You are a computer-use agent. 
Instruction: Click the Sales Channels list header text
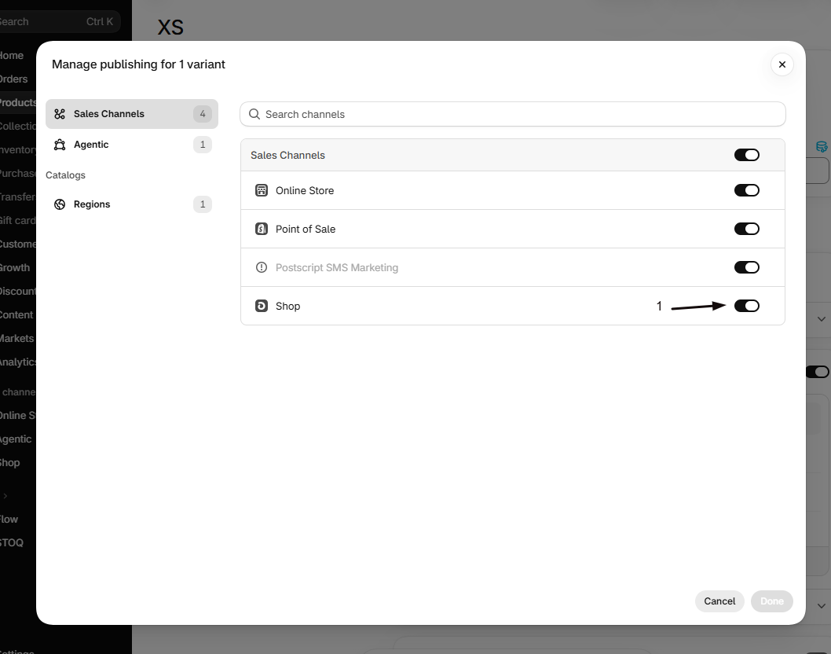click(x=287, y=155)
